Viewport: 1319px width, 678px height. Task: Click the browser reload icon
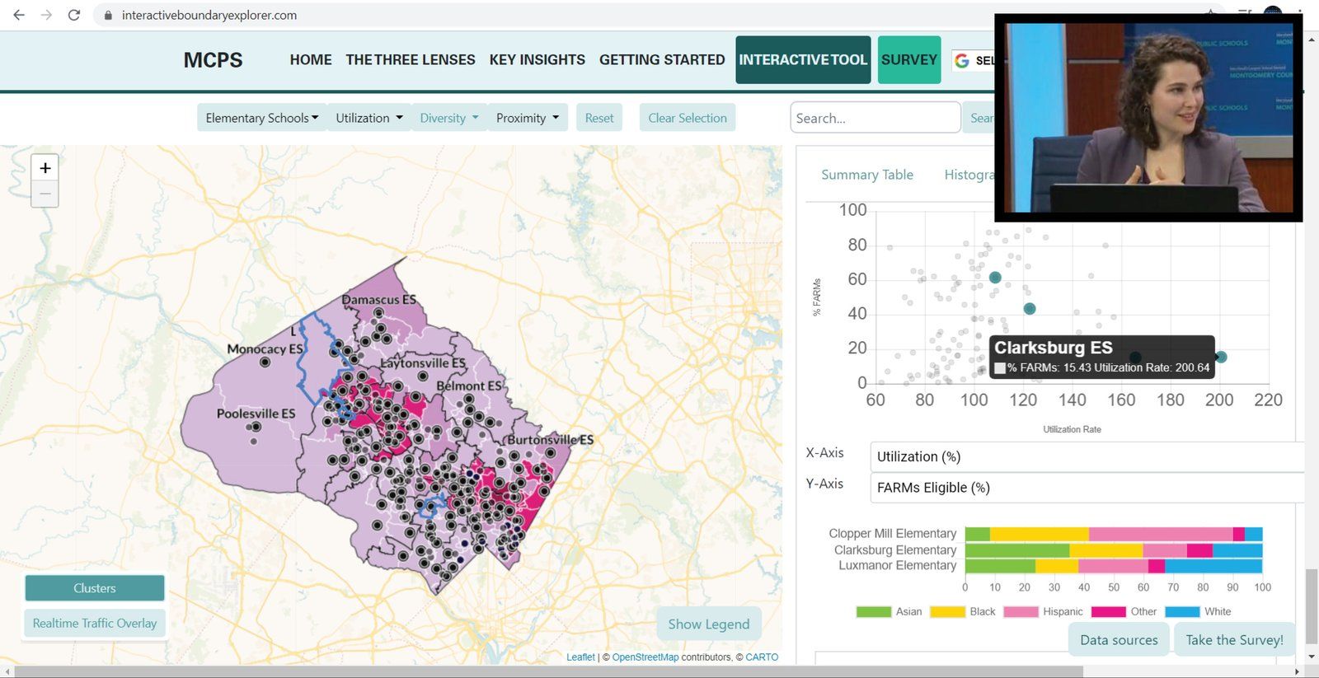[x=73, y=15]
